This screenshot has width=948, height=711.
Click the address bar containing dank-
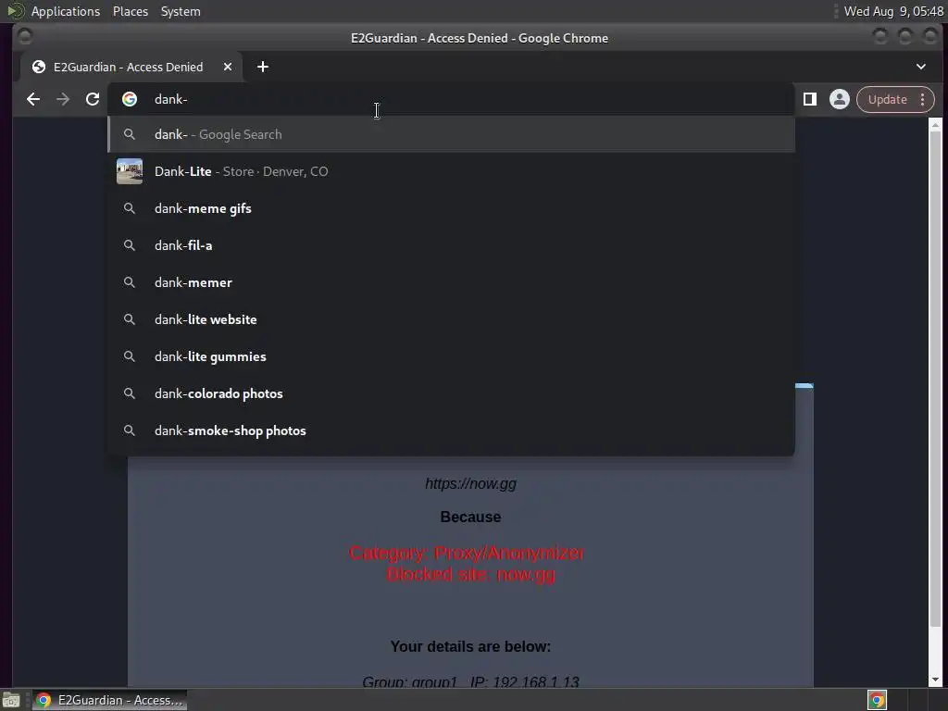click(451, 99)
